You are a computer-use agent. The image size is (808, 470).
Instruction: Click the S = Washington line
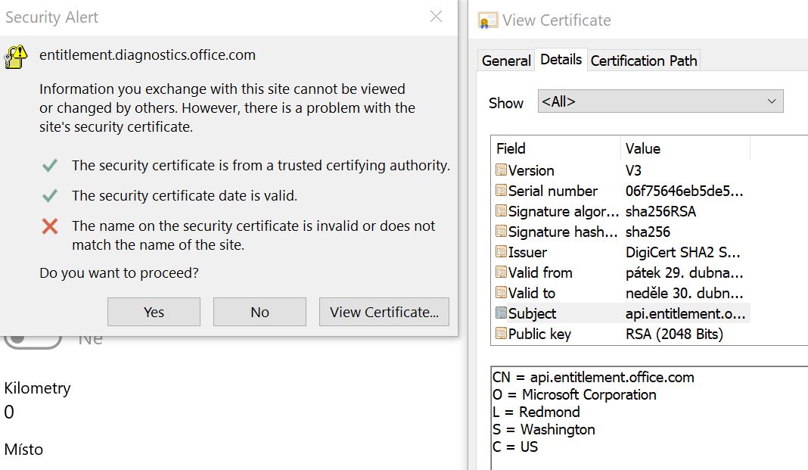point(544,430)
